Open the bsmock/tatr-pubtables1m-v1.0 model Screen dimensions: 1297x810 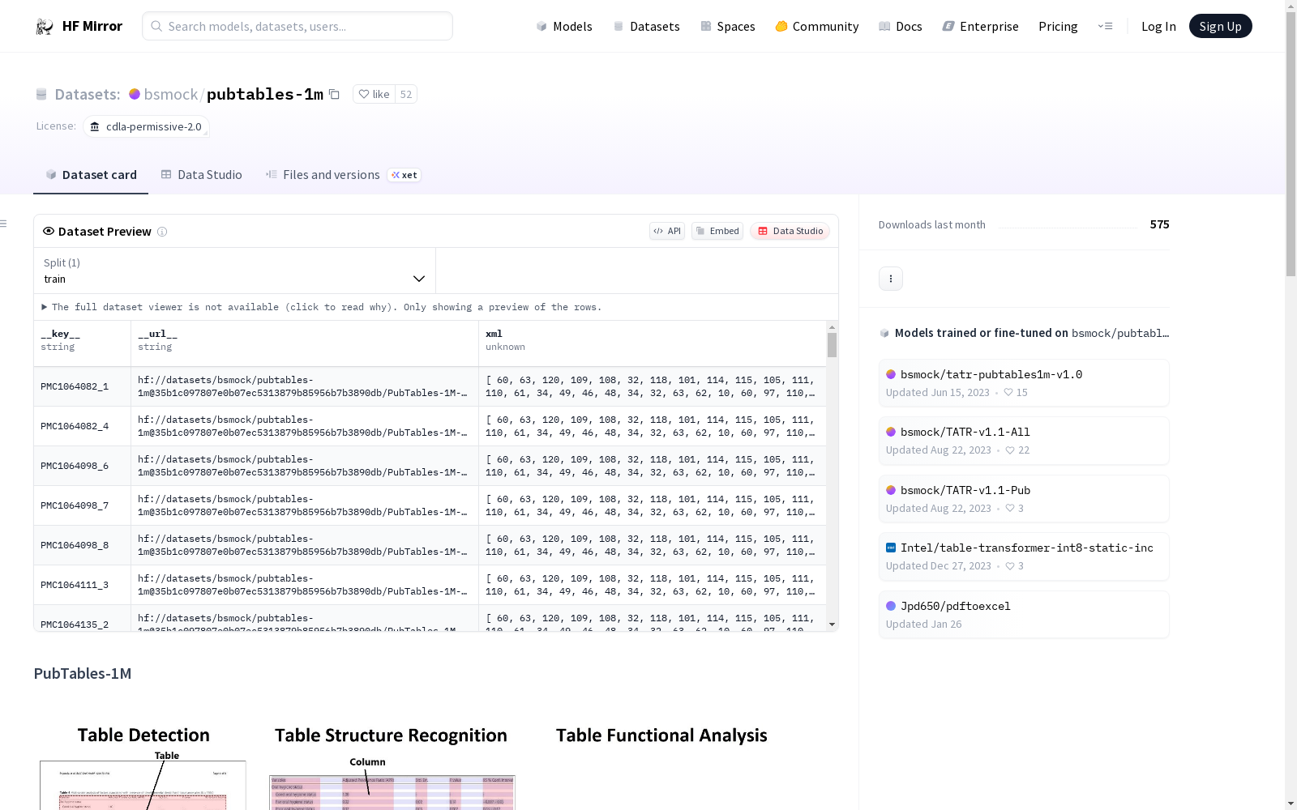[x=1024, y=383]
